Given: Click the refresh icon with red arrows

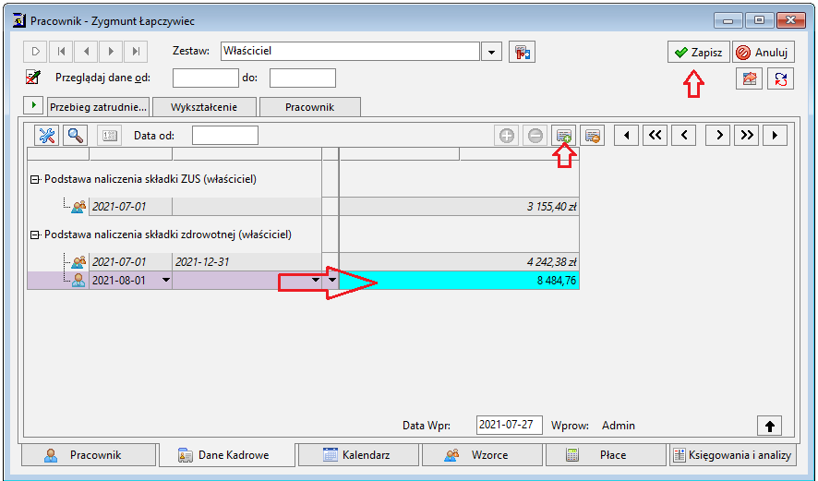Looking at the screenshot, I should (780, 78).
